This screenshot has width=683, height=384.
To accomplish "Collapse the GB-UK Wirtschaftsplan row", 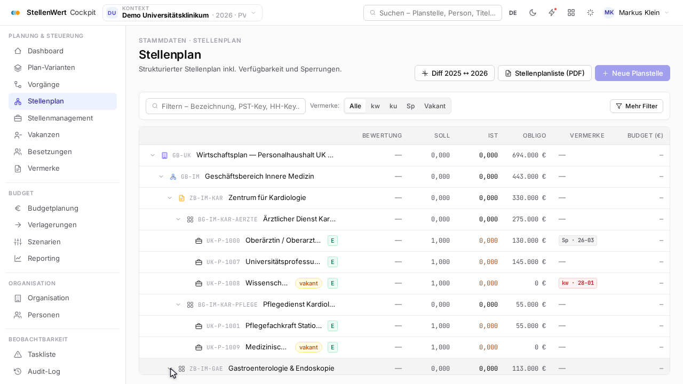I will 153,155.
